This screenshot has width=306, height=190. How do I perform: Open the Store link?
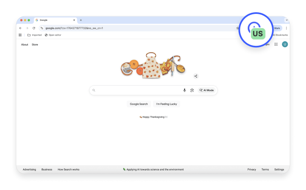[35, 45]
